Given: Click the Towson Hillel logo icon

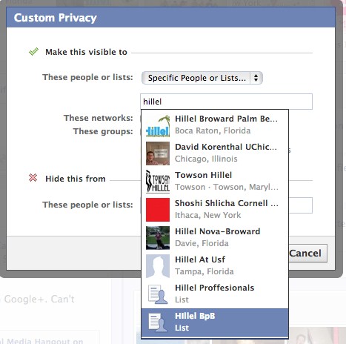Looking at the screenshot, I should (x=158, y=182).
